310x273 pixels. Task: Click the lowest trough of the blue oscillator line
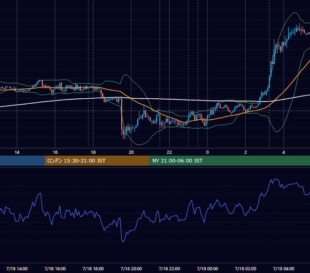[x=124, y=242]
